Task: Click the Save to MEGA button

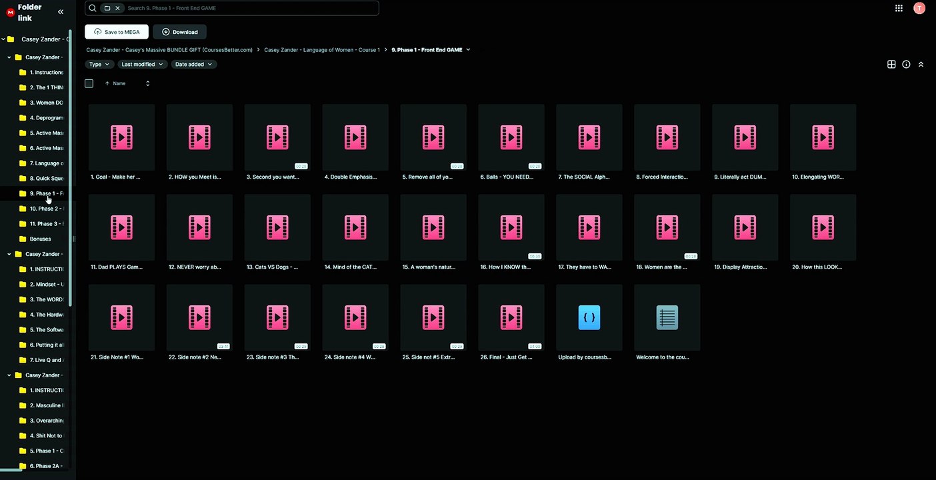Action: [x=117, y=32]
